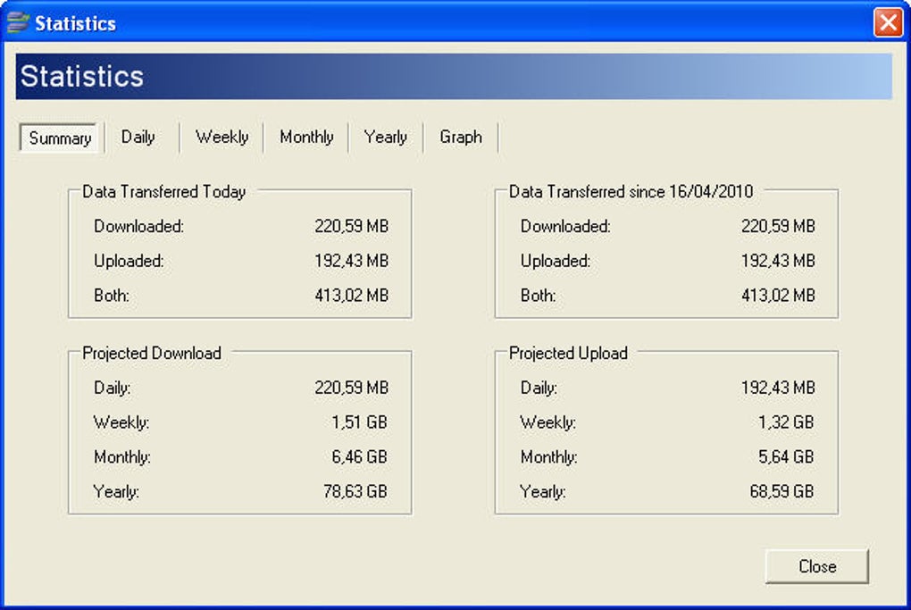The image size is (911, 610).
Task: Click the 'Data Transferred Today' group title
Action: point(163,192)
